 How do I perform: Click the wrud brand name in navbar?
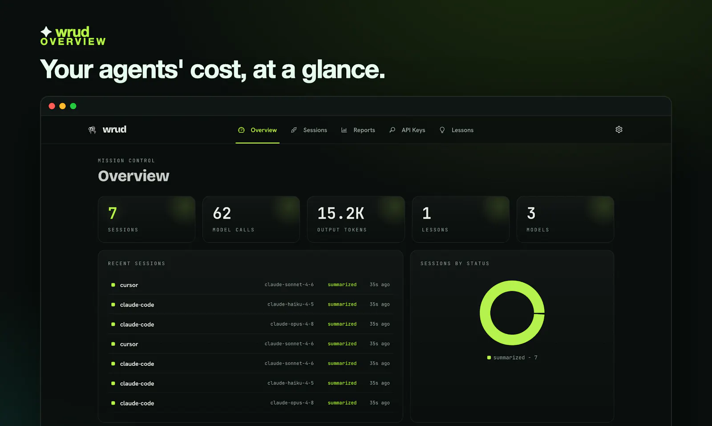114,130
